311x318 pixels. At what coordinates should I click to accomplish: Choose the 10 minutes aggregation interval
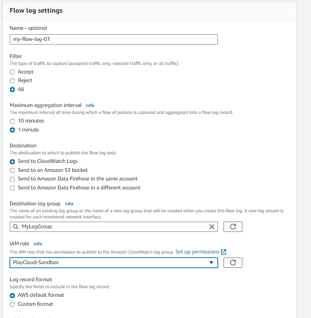point(12,121)
